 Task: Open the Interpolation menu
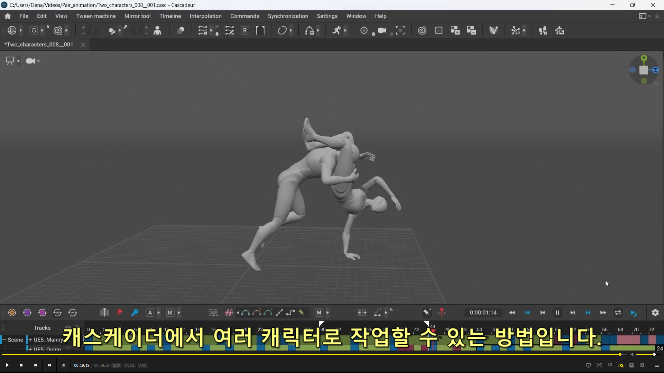click(x=205, y=16)
